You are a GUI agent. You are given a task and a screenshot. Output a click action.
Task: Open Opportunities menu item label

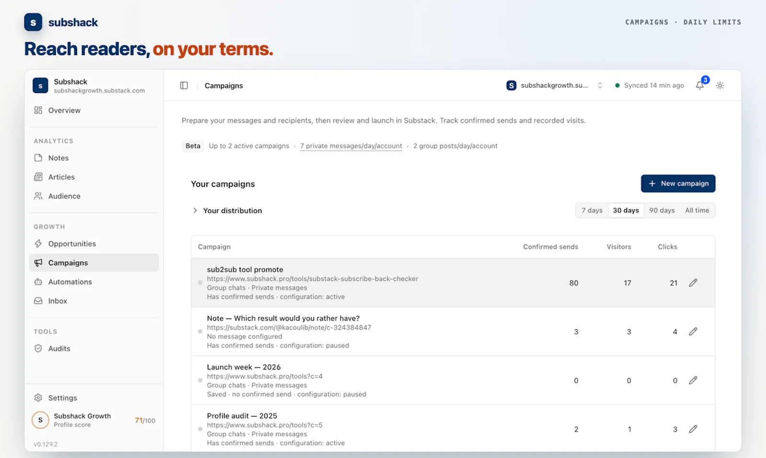pos(72,244)
